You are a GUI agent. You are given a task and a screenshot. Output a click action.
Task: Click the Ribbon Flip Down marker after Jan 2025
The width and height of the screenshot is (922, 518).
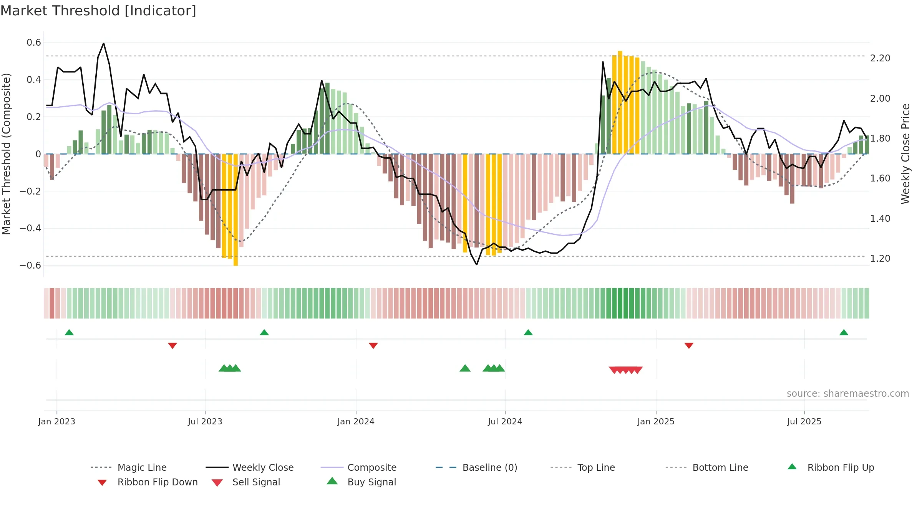[689, 346]
